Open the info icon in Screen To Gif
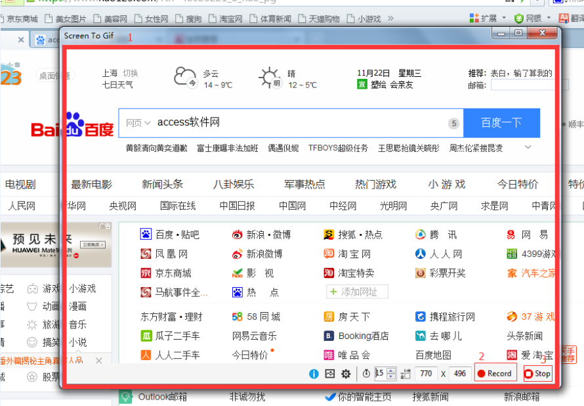584x406 pixels. click(314, 374)
